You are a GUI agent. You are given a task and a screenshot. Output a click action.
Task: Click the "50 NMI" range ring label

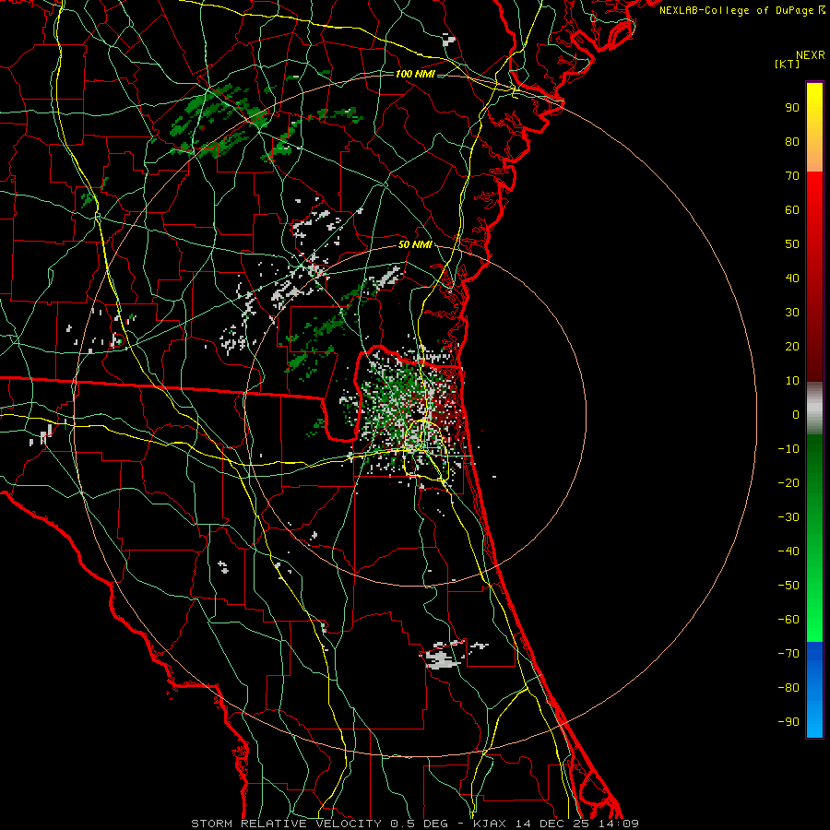[x=415, y=244]
